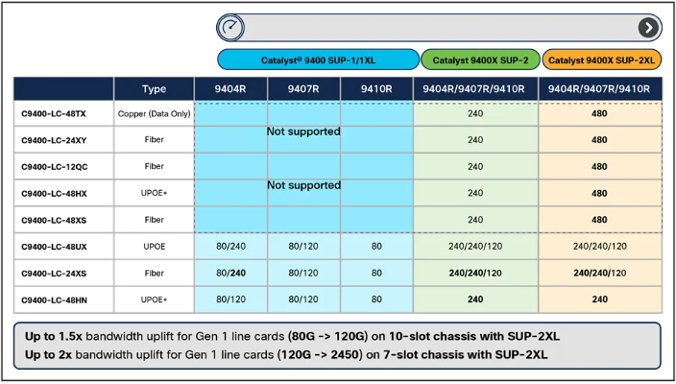Click 80/120 in the C9400-LC-48UX row
The width and height of the screenshot is (676, 384).
pos(303,247)
